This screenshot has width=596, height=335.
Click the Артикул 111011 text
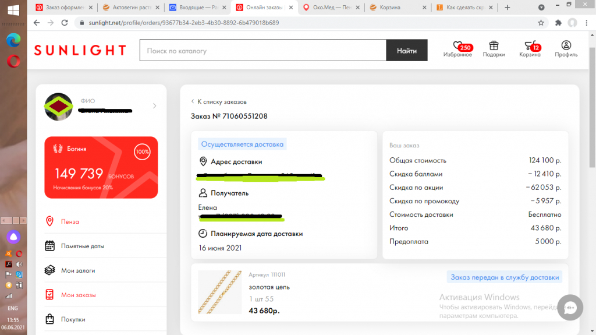(x=267, y=274)
